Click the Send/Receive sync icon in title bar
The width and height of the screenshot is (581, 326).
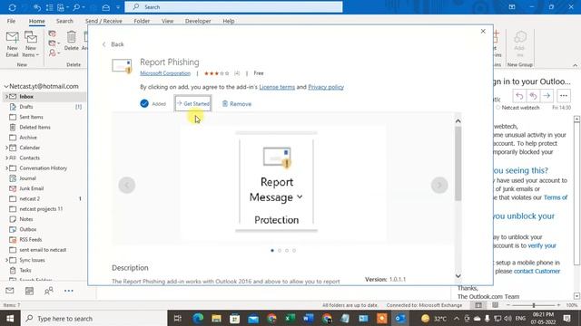coord(12,7)
